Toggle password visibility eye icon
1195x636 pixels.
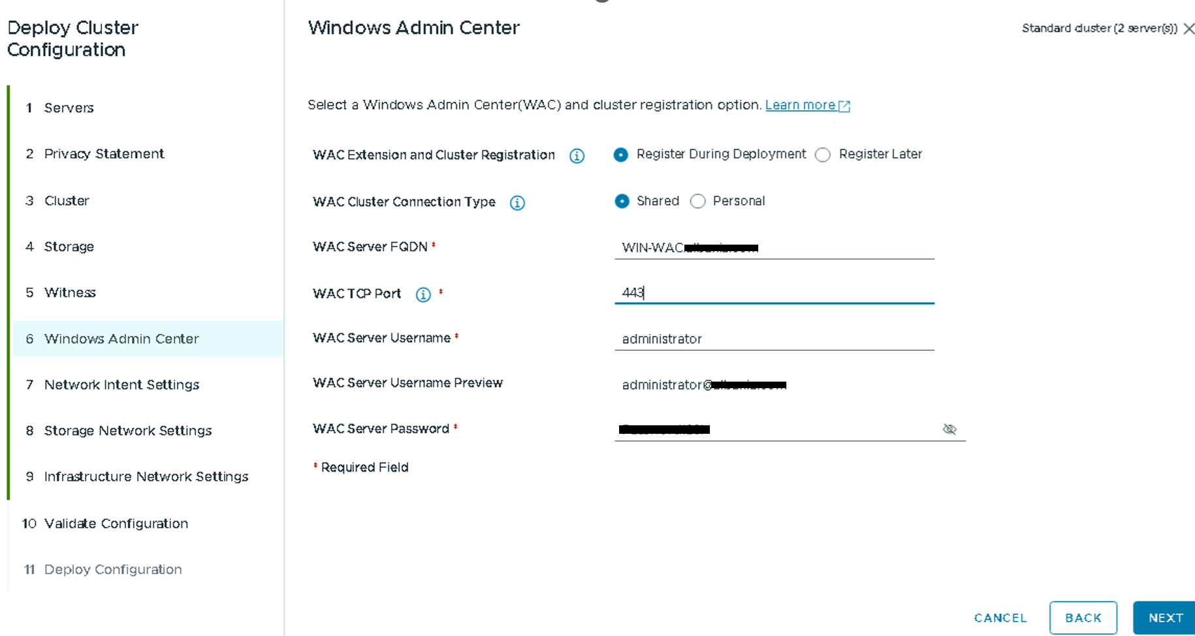pos(949,429)
